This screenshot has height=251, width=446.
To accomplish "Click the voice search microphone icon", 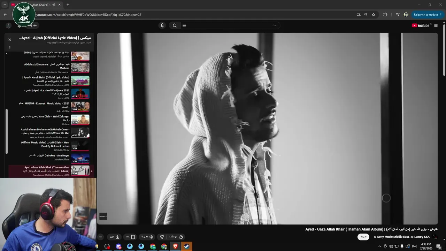I will coord(162,25).
